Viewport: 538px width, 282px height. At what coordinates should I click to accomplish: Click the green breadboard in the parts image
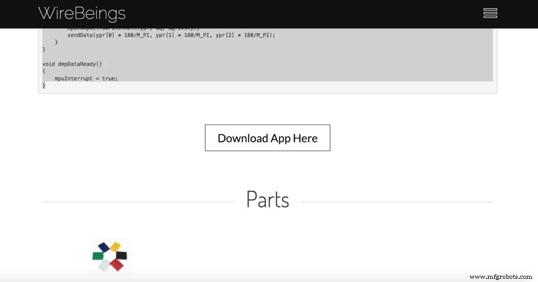click(98, 255)
